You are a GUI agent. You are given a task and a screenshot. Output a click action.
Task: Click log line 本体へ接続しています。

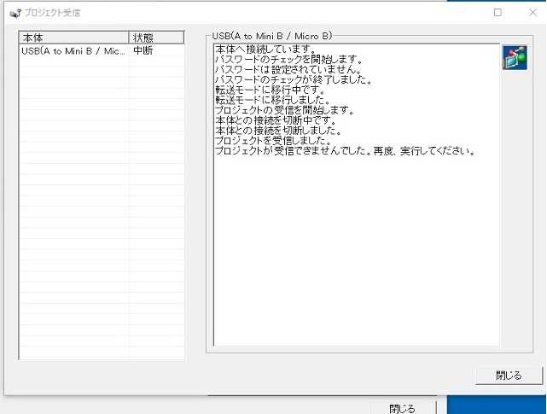pos(266,49)
